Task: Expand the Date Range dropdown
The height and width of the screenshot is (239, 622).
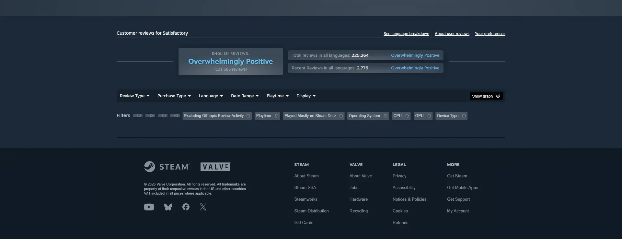Action: [x=245, y=96]
